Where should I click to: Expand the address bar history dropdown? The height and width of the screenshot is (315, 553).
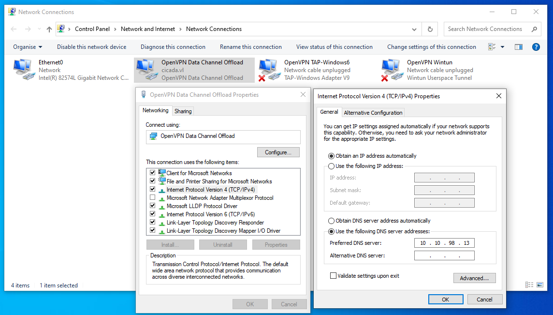pyautogui.click(x=414, y=30)
